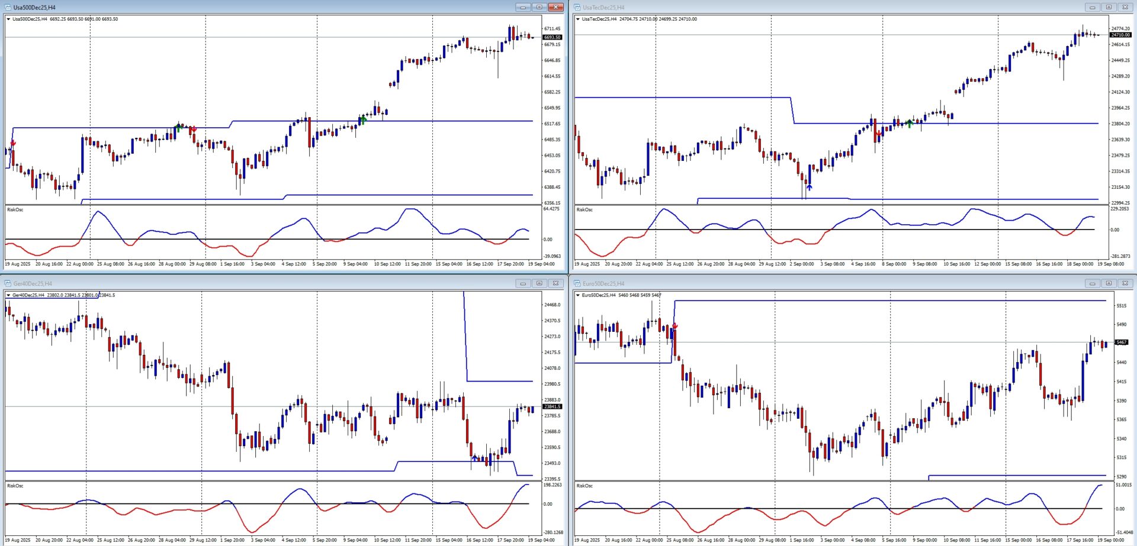Select the RiskOsc label in Ger40Dec25 chart
The height and width of the screenshot is (546, 1137).
coord(15,486)
